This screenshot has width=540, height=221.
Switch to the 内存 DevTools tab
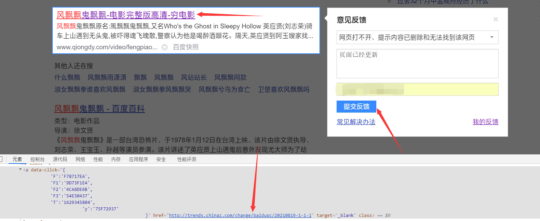(x=116, y=159)
